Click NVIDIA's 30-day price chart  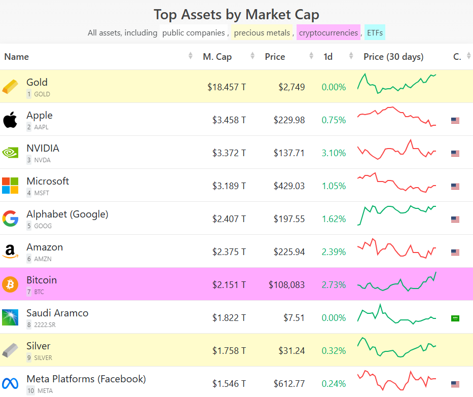pyautogui.click(x=396, y=150)
